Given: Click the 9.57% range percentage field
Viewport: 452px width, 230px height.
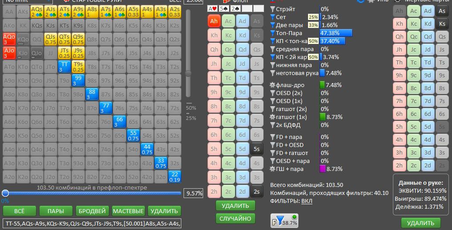Looking at the screenshot, I should pos(193,193).
